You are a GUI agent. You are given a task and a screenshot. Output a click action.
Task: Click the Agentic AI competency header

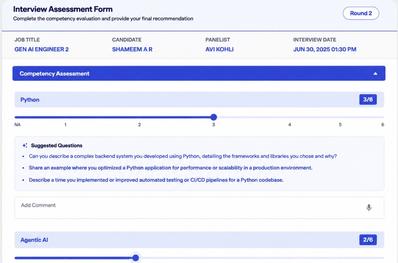199,239
